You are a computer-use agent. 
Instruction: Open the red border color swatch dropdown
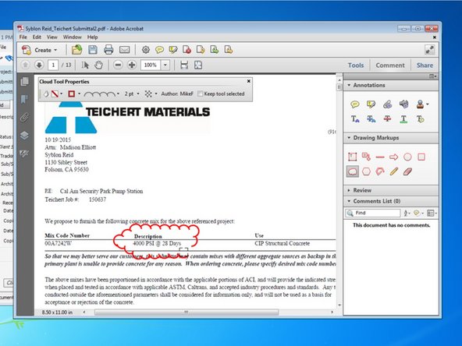(x=74, y=94)
